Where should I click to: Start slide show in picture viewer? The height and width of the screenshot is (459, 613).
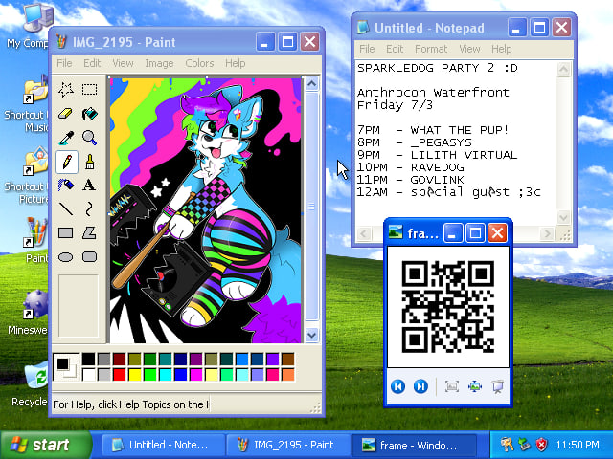point(498,386)
